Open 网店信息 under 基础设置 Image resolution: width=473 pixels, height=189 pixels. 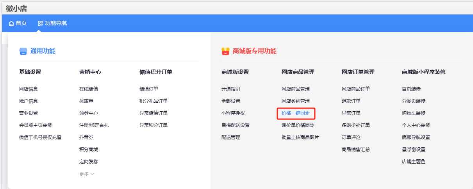point(29,89)
